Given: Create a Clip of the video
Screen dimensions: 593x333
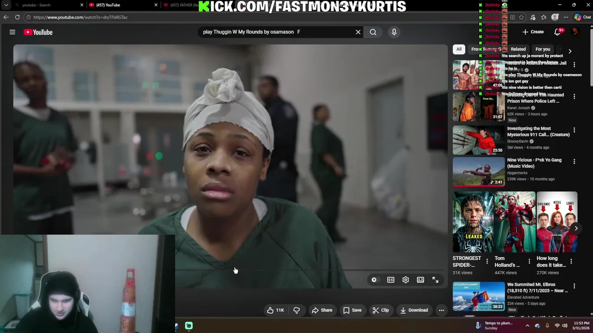Looking at the screenshot, I should (x=381, y=310).
